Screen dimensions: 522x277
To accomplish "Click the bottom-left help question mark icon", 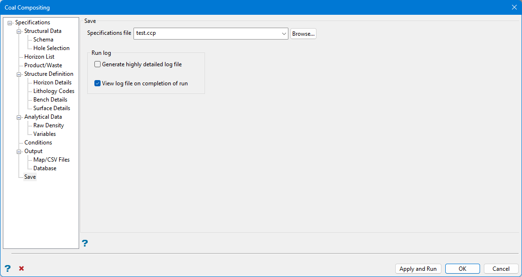I will (8, 268).
